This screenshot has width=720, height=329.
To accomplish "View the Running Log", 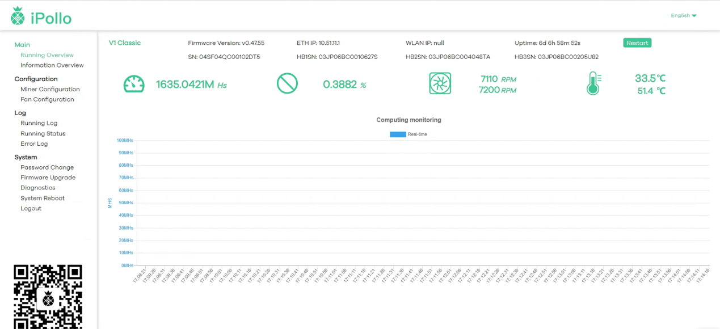I will coord(39,123).
